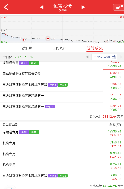Click amount 3511.35 in 东环路第一 row
Image resolution: width=124 pixels, height=189 pixels.
point(115,95)
